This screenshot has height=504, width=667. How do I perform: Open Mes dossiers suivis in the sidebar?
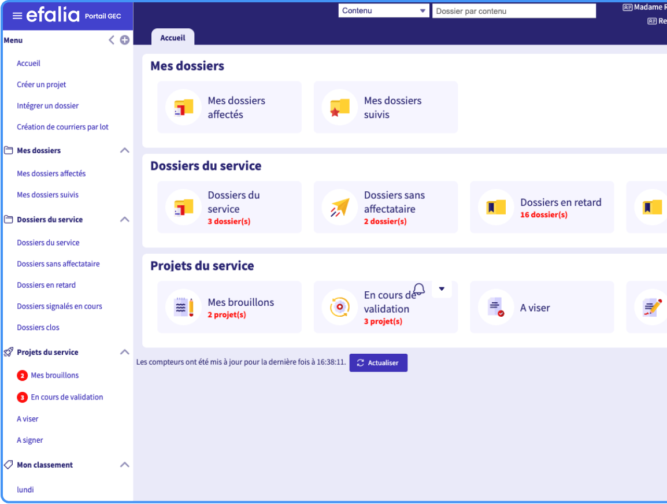pyautogui.click(x=47, y=195)
